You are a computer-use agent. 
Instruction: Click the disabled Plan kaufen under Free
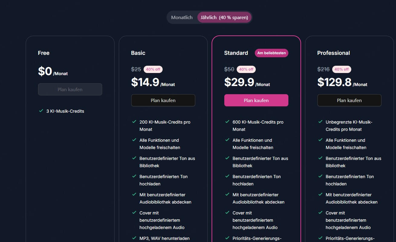pos(70,89)
